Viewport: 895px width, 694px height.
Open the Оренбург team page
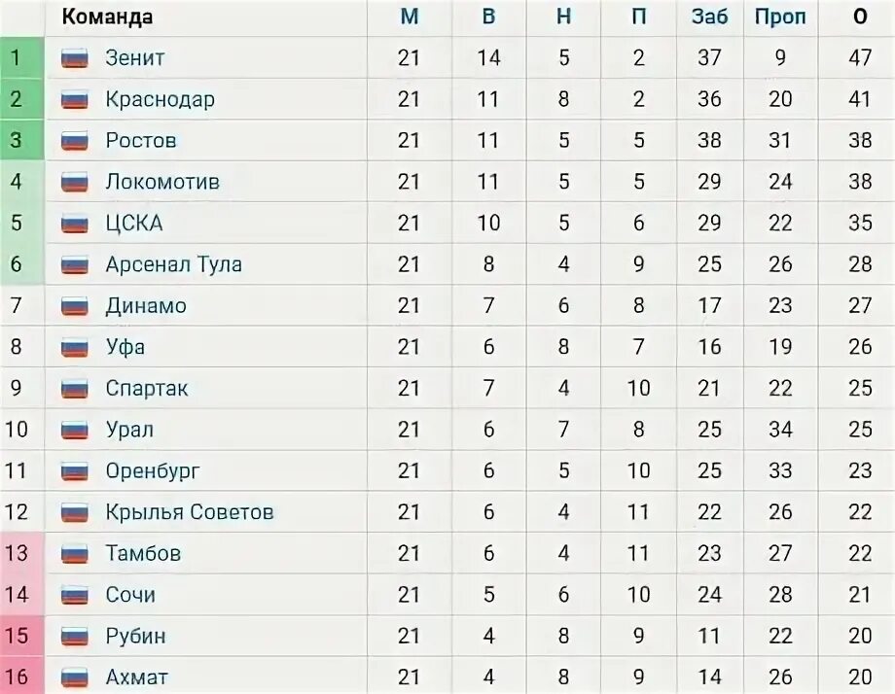153,471
